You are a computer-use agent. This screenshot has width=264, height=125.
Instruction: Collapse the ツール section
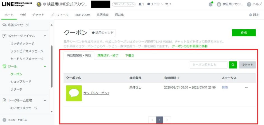pos(45,67)
